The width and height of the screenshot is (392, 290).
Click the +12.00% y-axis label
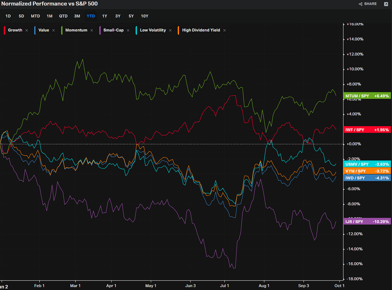click(x=355, y=54)
